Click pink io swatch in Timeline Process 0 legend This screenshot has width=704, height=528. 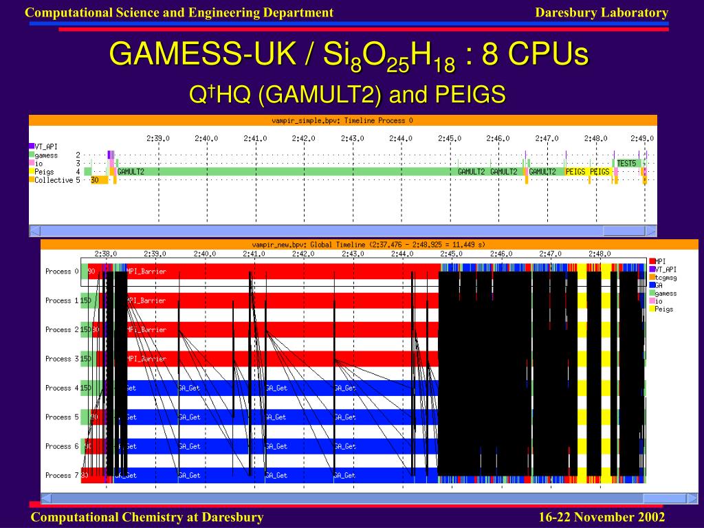tap(32, 163)
